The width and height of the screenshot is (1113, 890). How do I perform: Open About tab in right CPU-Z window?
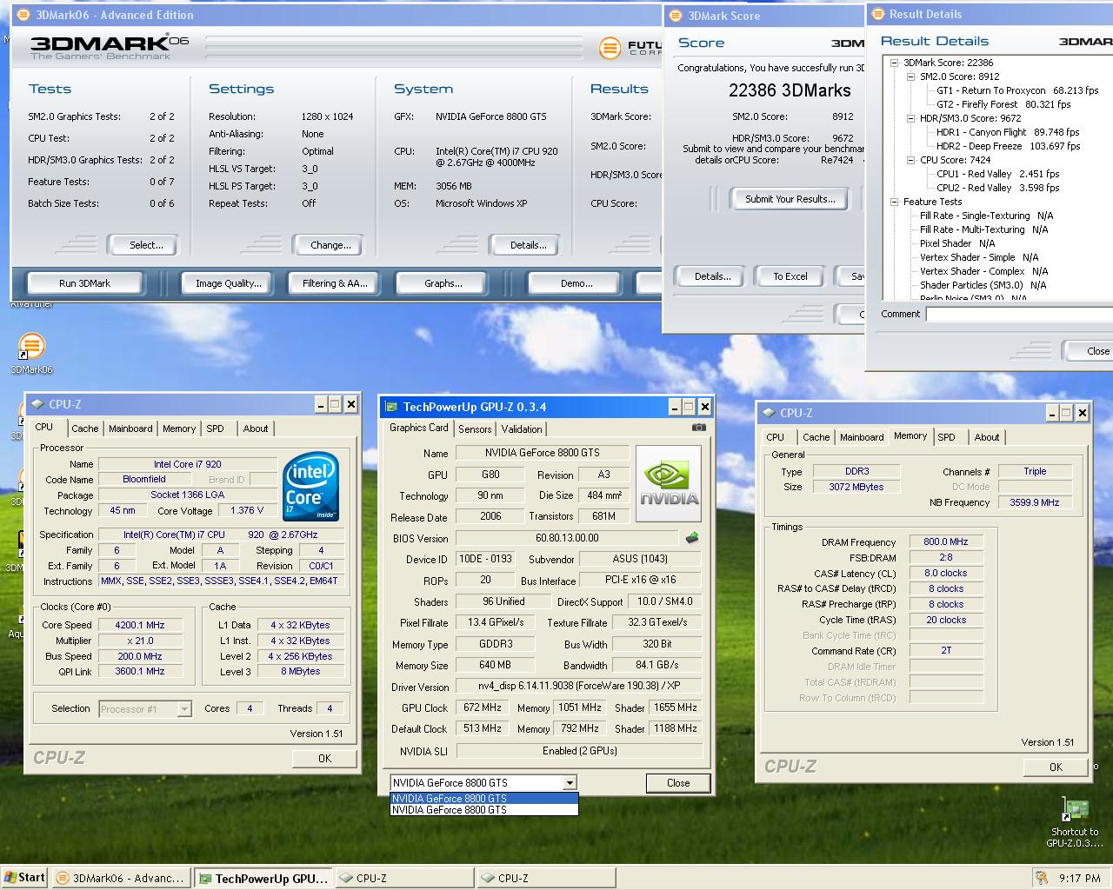[x=987, y=437]
